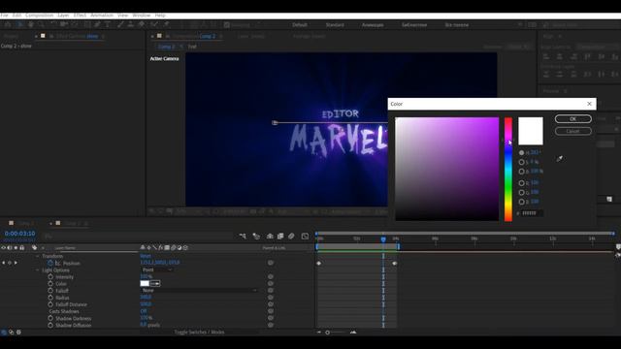Click the timeline zoom slider handle

tap(328, 333)
